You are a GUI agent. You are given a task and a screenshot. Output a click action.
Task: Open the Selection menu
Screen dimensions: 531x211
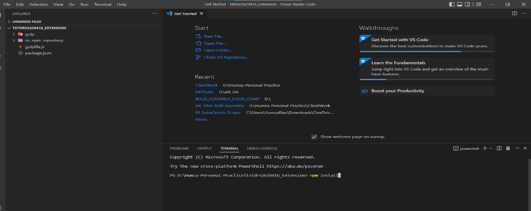pyautogui.click(x=39, y=4)
